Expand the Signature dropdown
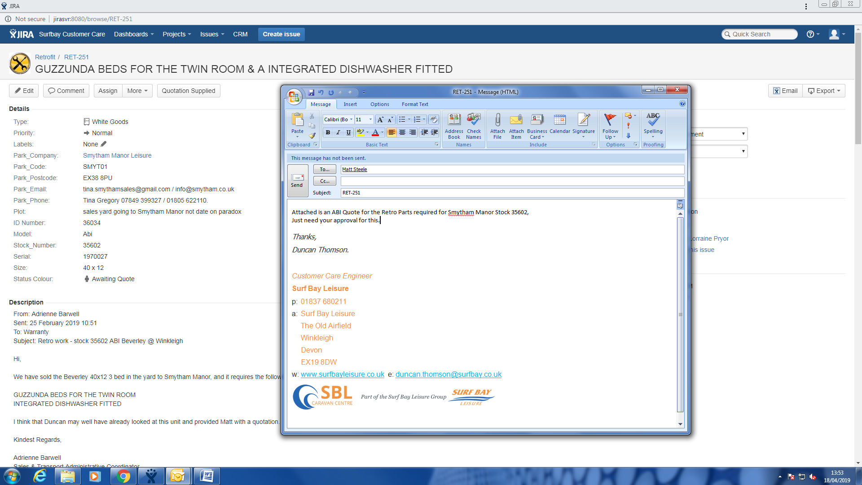This screenshot has height=485, width=862. coord(583,137)
